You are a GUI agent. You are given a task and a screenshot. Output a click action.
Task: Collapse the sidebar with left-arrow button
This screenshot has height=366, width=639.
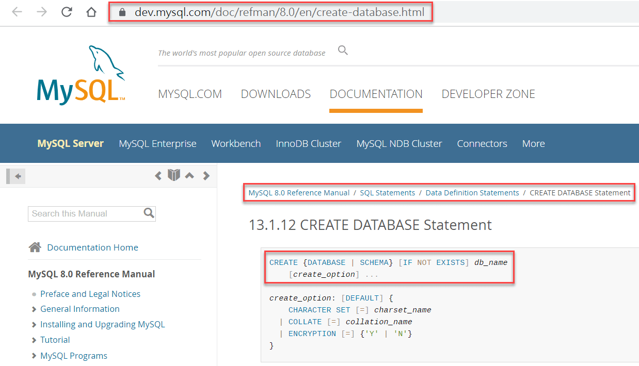tap(16, 176)
